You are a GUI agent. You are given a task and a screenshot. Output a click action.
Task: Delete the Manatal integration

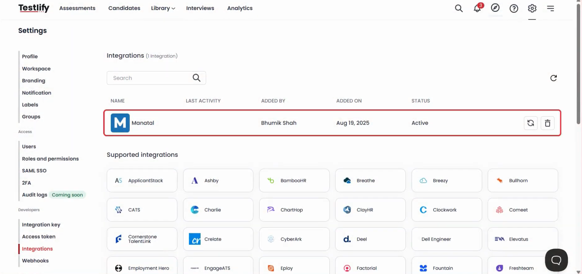pos(547,123)
